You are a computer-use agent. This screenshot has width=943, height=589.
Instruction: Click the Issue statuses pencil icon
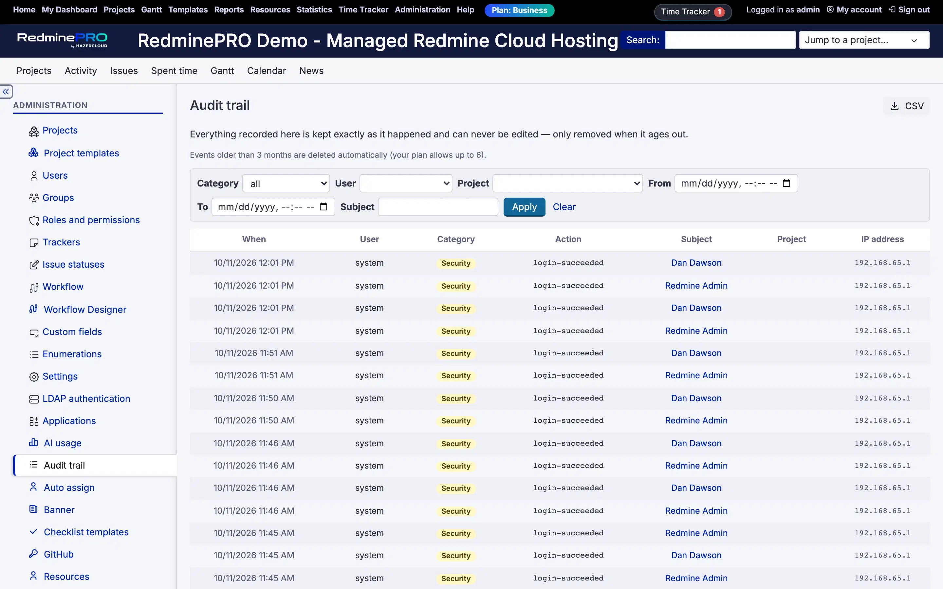[x=34, y=265]
